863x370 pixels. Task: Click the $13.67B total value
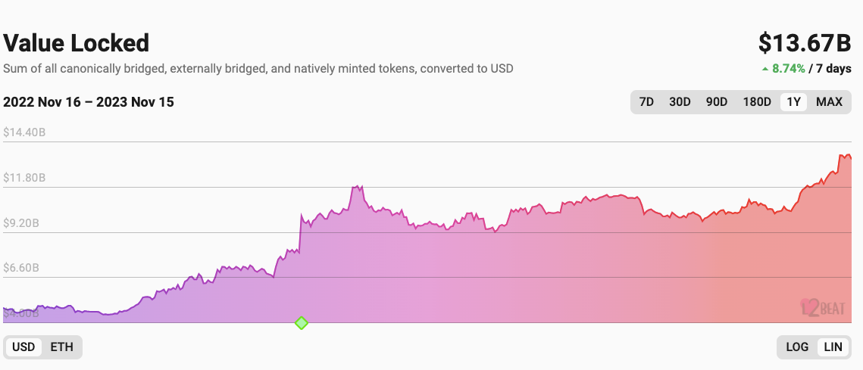click(805, 44)
